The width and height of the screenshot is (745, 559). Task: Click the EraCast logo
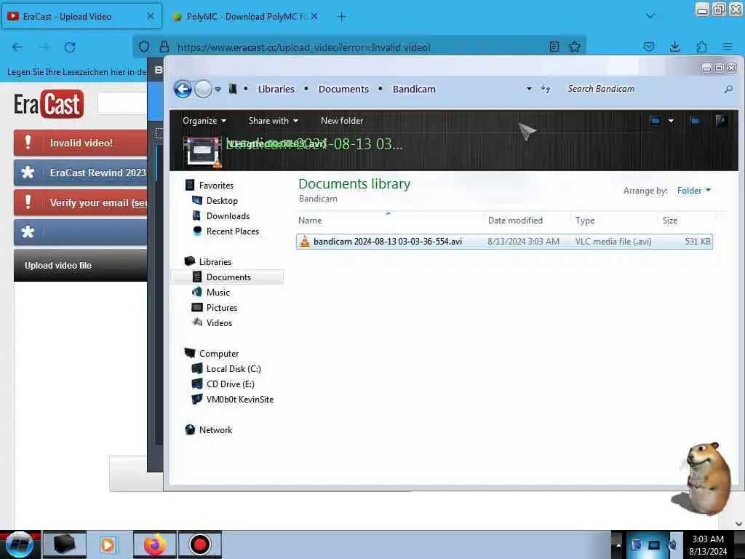click(49, 103)
